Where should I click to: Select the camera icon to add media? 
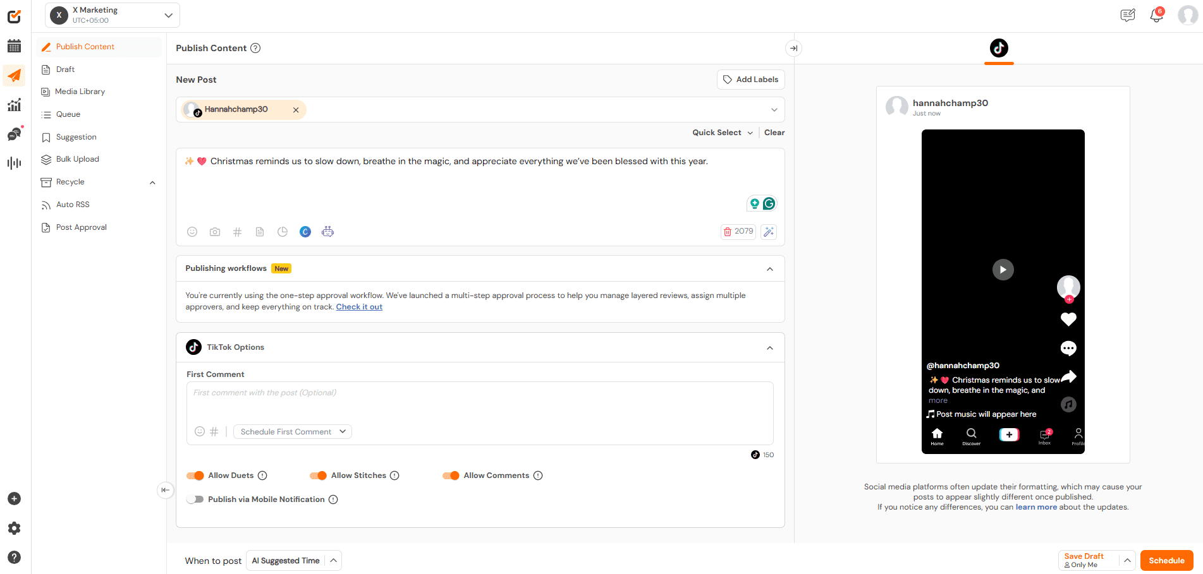215,232
